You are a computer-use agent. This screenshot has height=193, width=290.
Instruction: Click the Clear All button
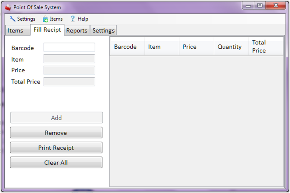tap(56, 162)
